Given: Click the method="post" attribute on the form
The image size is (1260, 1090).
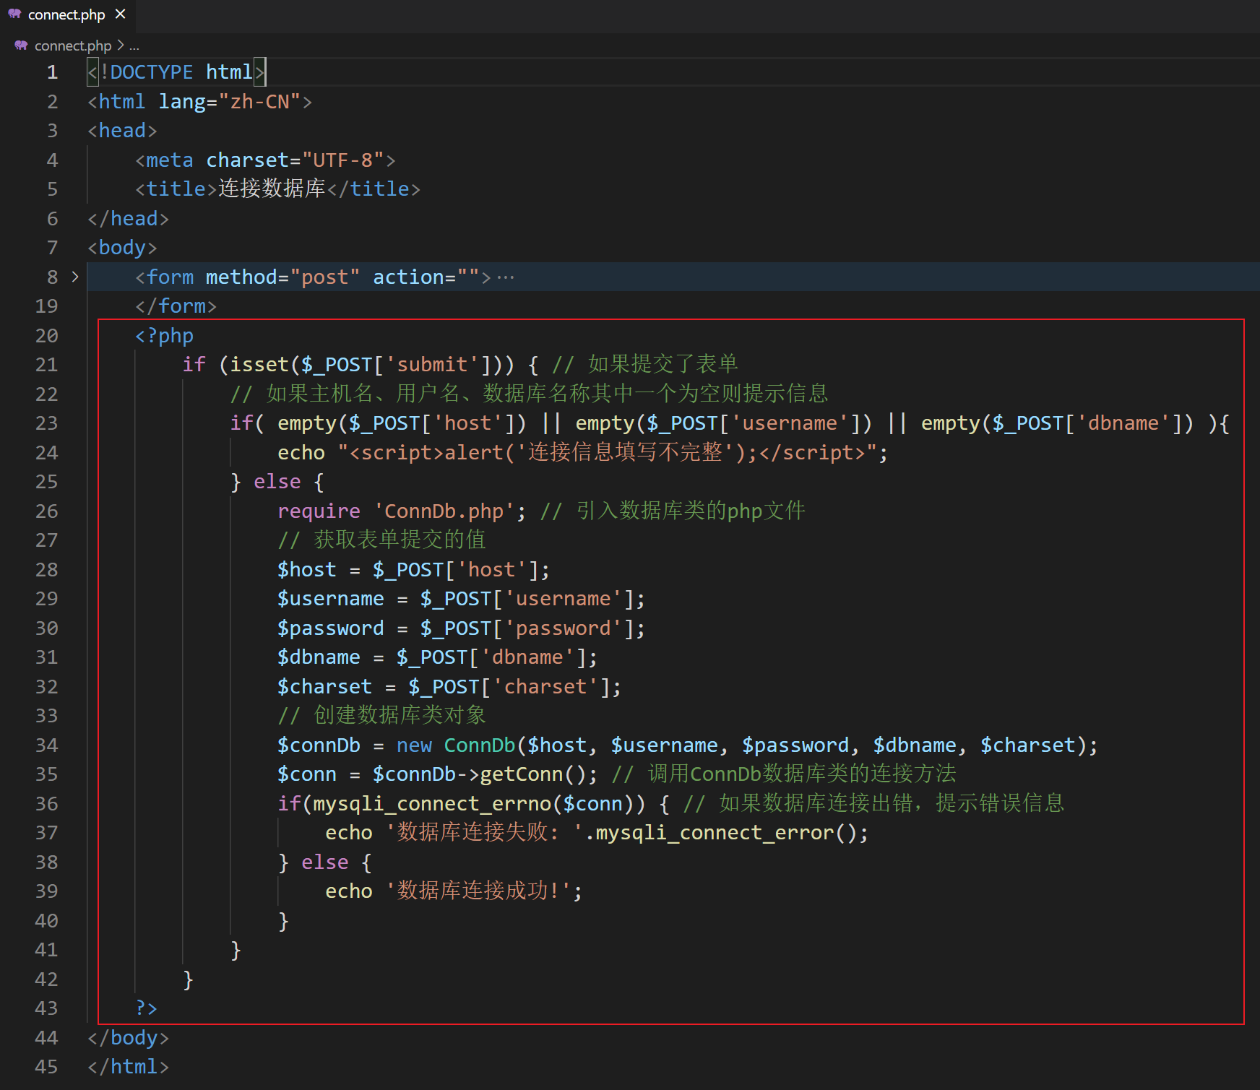Looking at the screenshot, I should coord(283,277).
